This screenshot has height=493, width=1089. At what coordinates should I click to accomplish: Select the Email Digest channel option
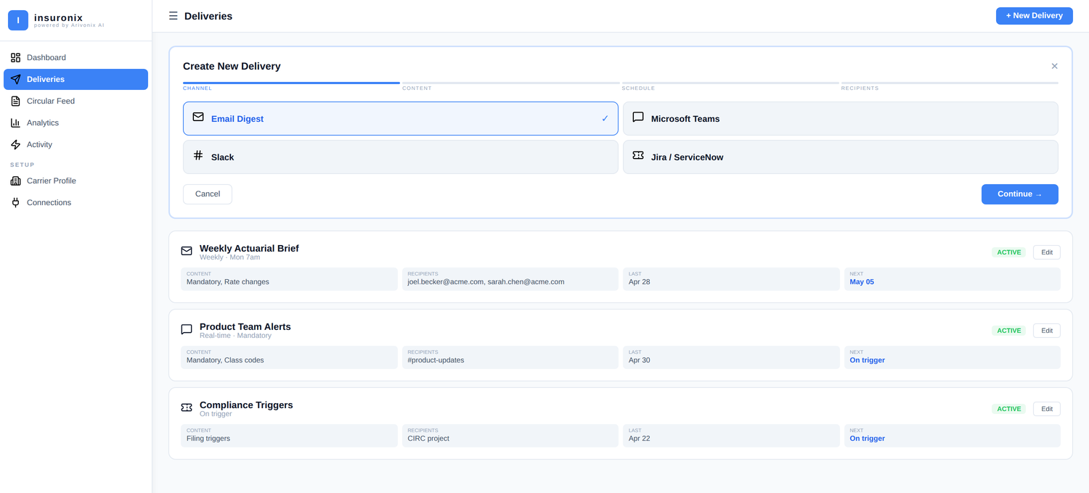[401, 118]
